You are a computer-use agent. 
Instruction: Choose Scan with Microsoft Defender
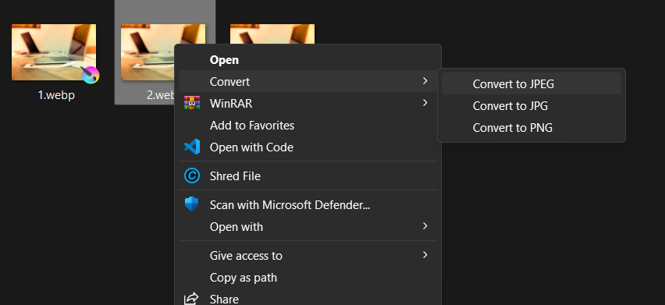308,205
